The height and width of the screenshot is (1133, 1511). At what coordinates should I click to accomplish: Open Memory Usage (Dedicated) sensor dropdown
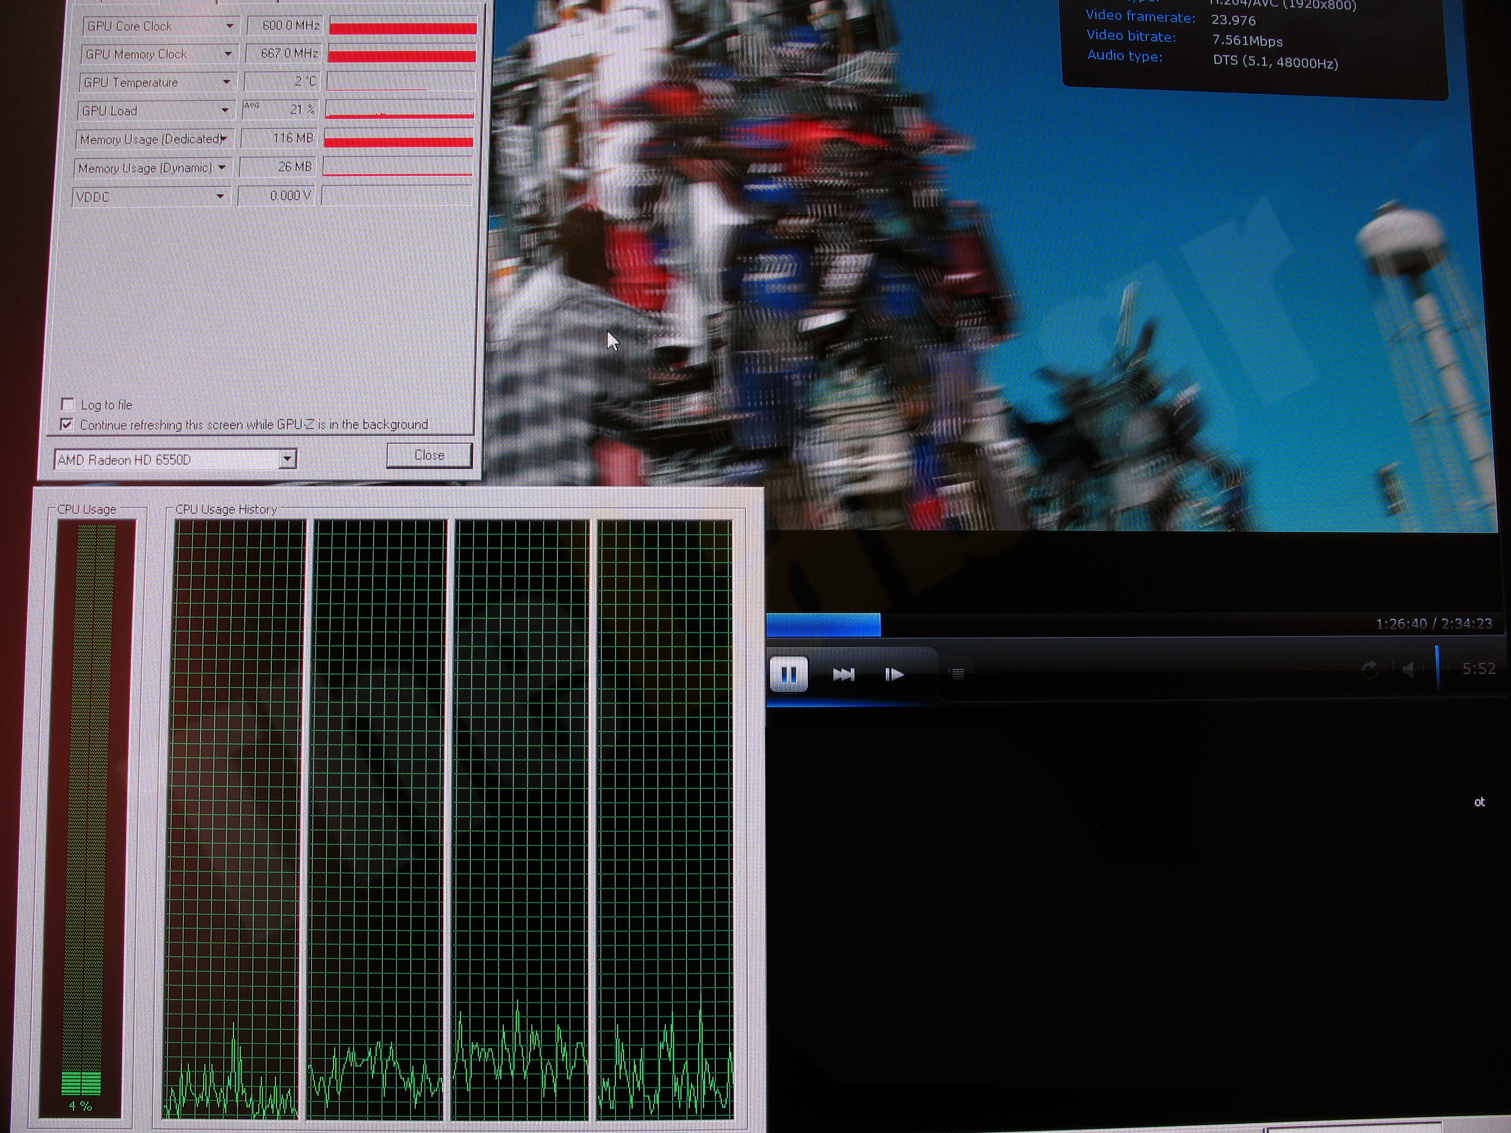[223, 139]
